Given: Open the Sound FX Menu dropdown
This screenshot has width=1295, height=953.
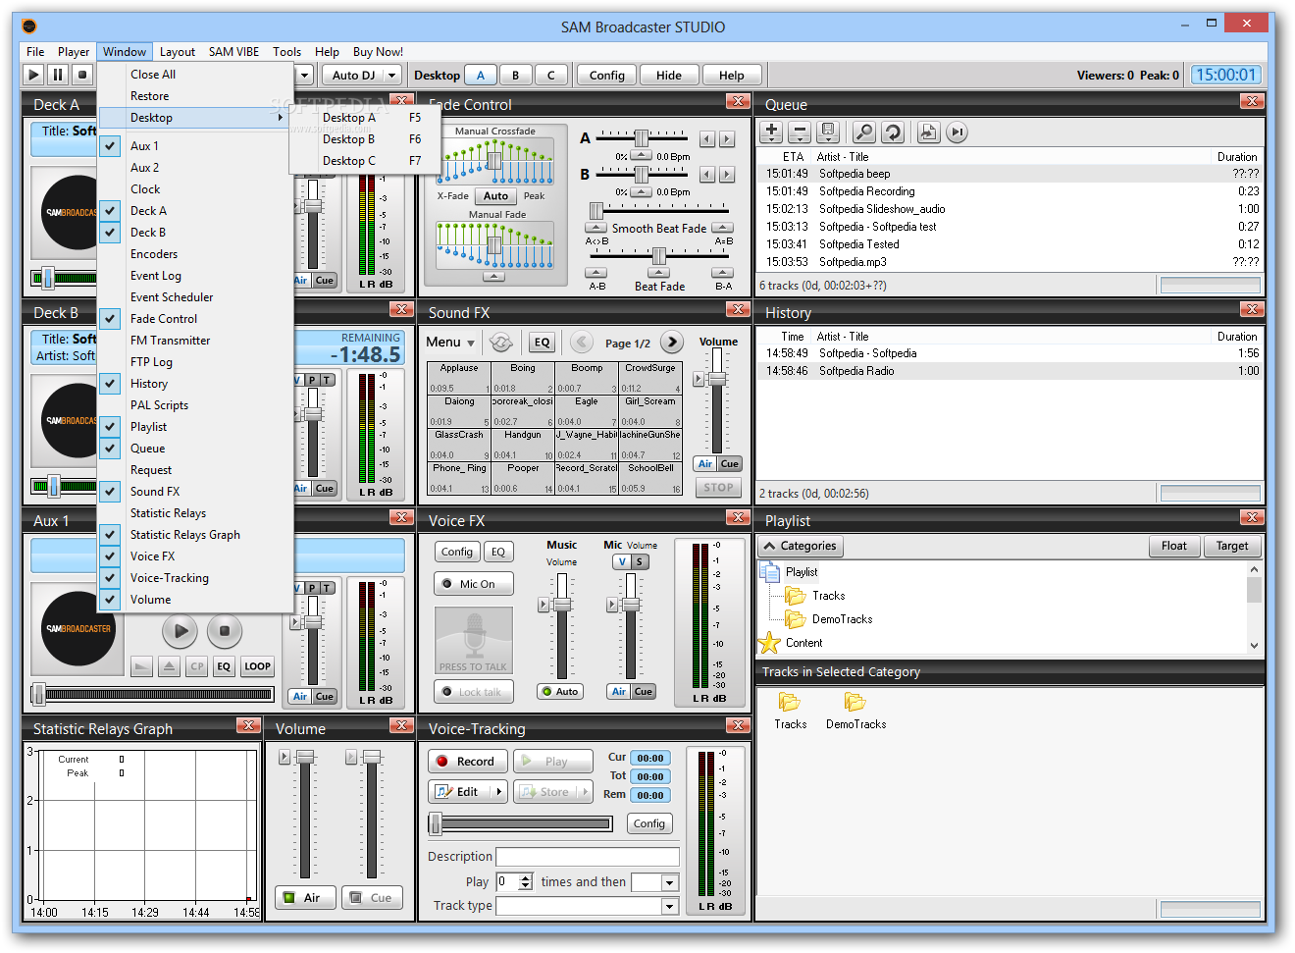Looking at the screenshot, I should 450,343.
